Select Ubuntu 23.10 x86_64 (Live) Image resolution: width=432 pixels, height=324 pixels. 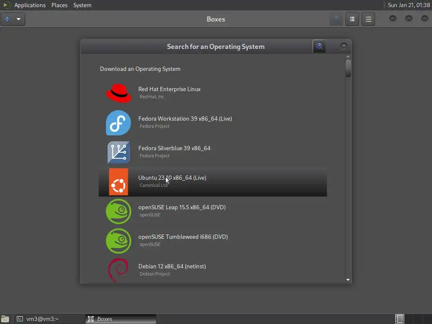(213, 182)
